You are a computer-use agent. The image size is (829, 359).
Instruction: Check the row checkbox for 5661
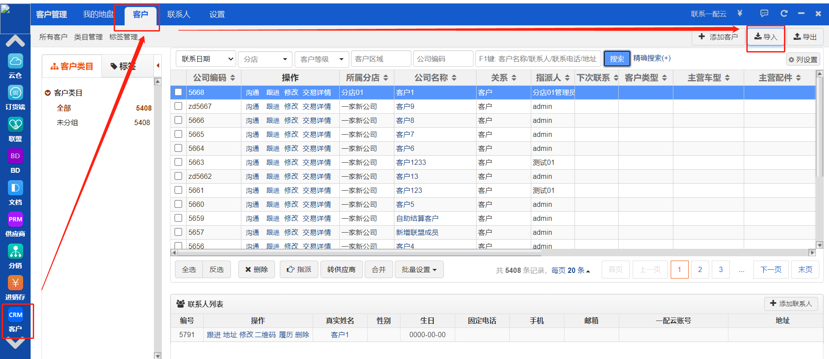click(178, 190)
